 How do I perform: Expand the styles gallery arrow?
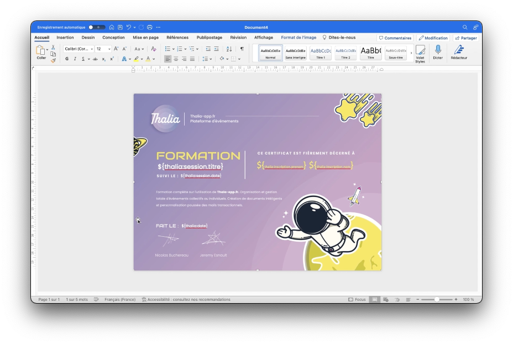tap(411, 53)
